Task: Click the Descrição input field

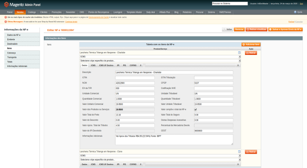Action: (174, 73)
